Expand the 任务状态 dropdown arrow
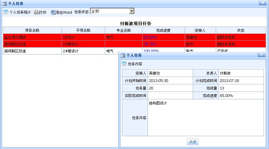The height and width of the screenshot is (149, 269). pos(132,11)
